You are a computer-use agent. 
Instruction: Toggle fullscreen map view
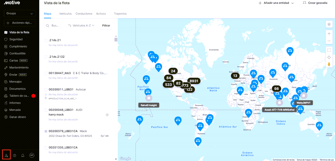pos(329,50)
